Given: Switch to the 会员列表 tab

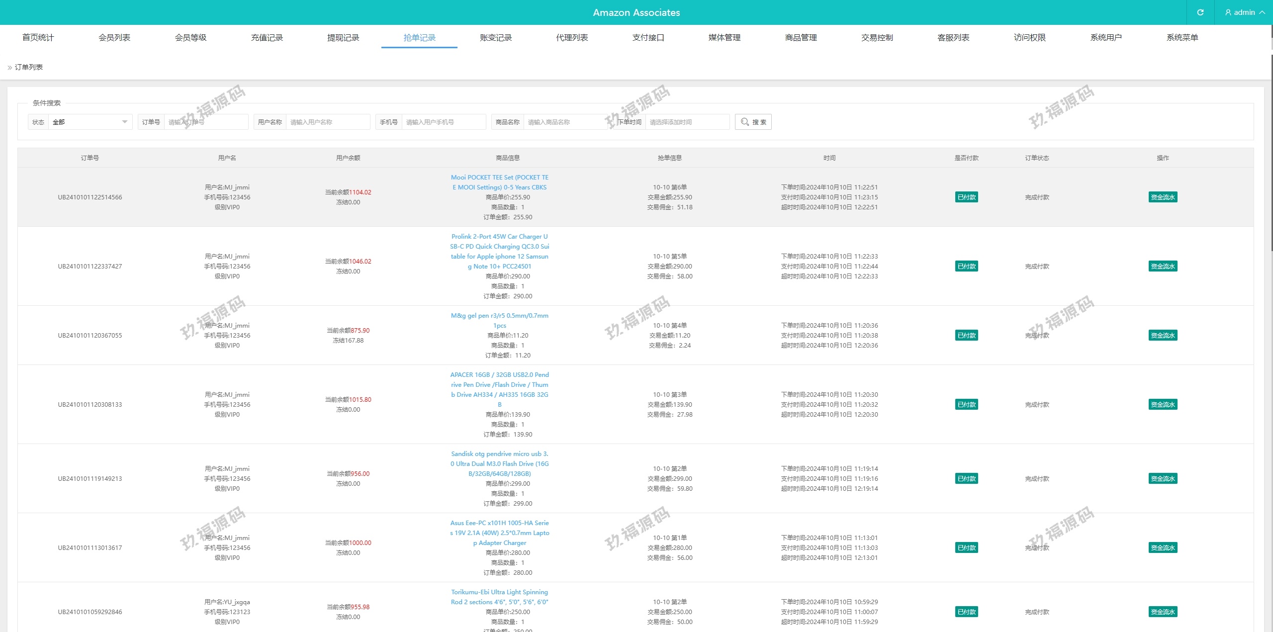Looking at the screenshot, I should point(114,38).
